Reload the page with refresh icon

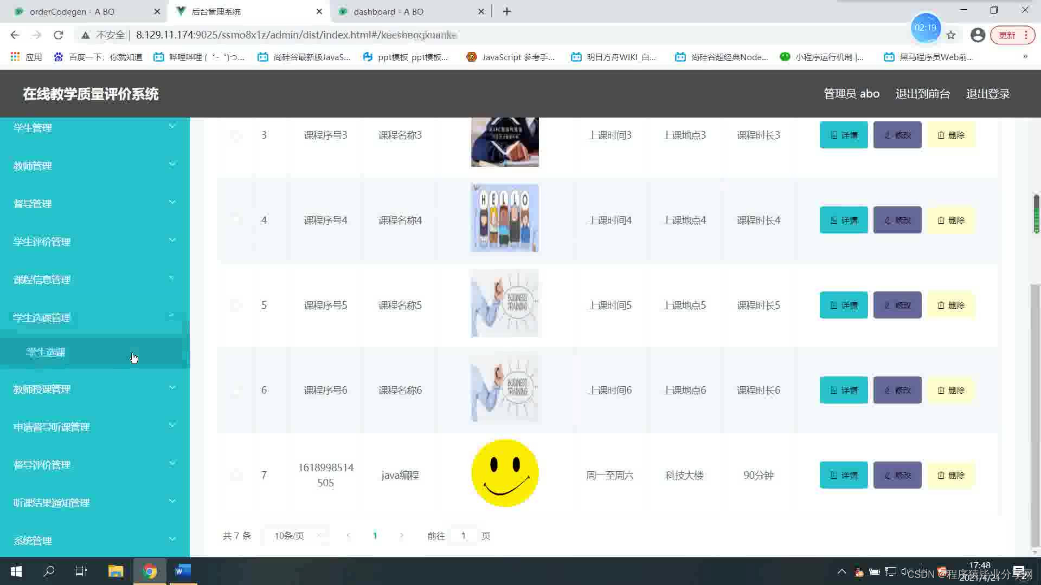[x=59, y=35]
